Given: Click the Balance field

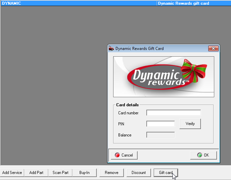Looking at the screenshot, I should tap(161, 135).
